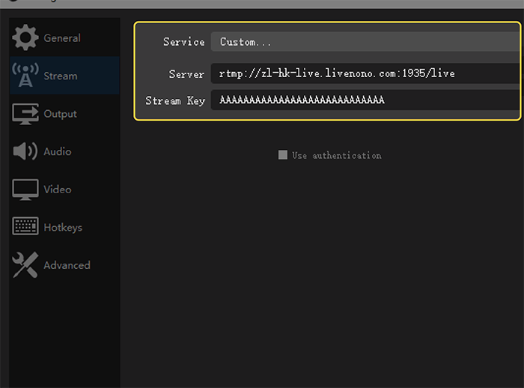This screenshot has height=388, width=524.
Task: Click the Advanced wrench and screwdriver icon
Action: pos(25,265)
